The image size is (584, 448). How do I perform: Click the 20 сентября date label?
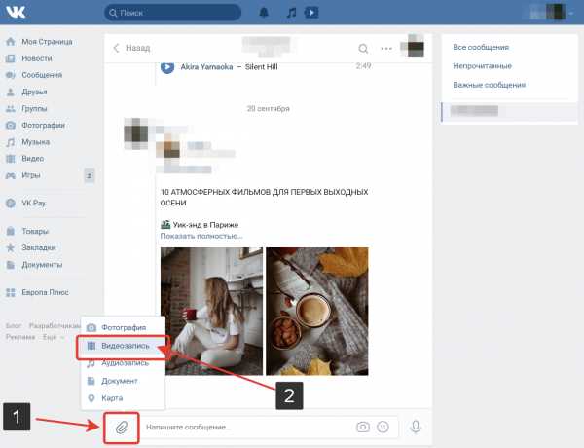[269, 108]
